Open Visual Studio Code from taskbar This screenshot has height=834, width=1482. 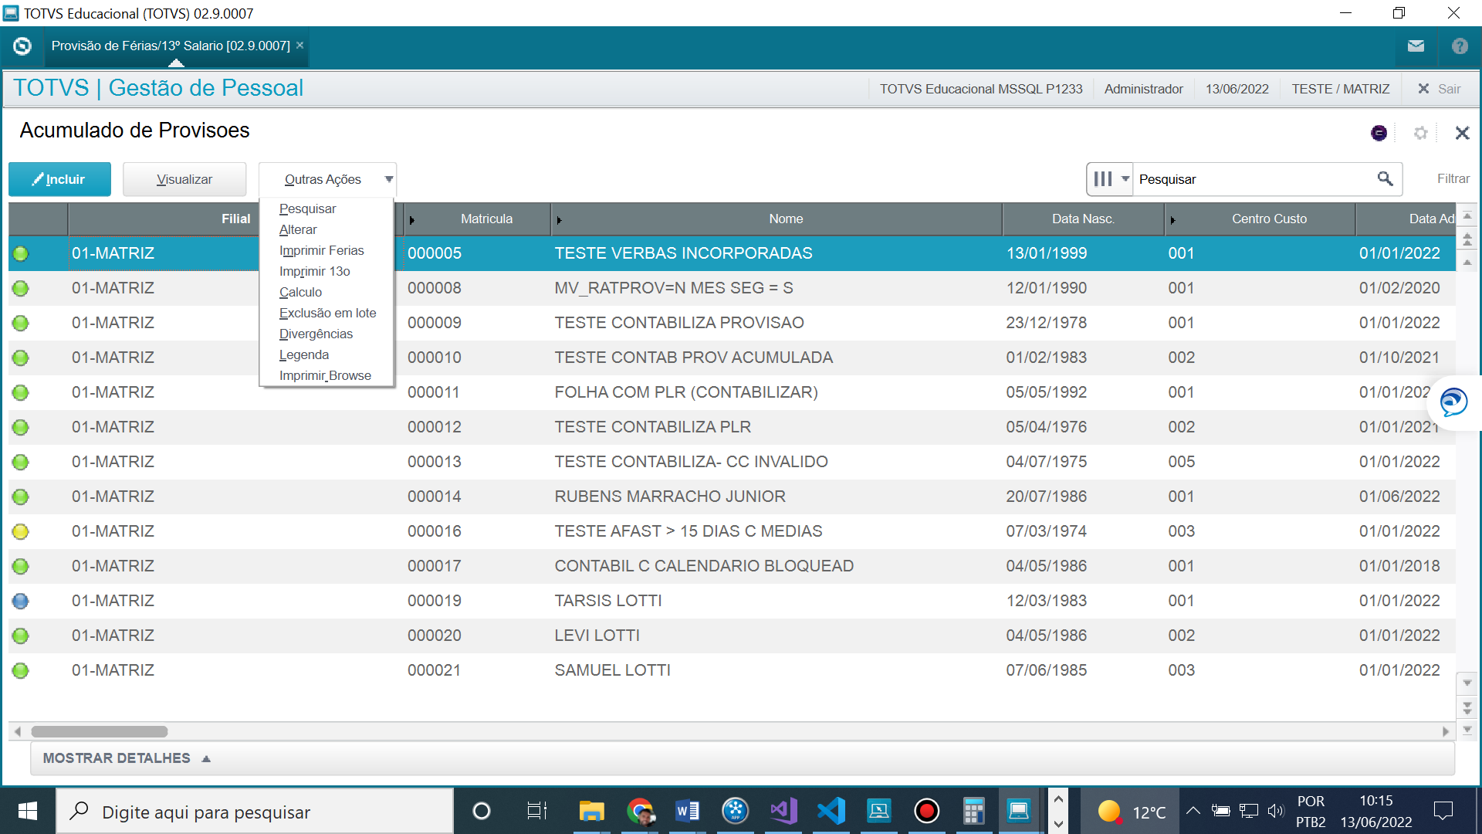(831, 811)
